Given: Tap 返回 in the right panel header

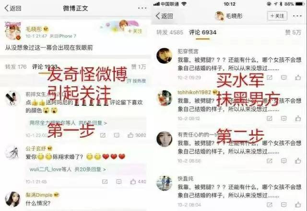Looking at the screenshot, I should coord(164,16).
